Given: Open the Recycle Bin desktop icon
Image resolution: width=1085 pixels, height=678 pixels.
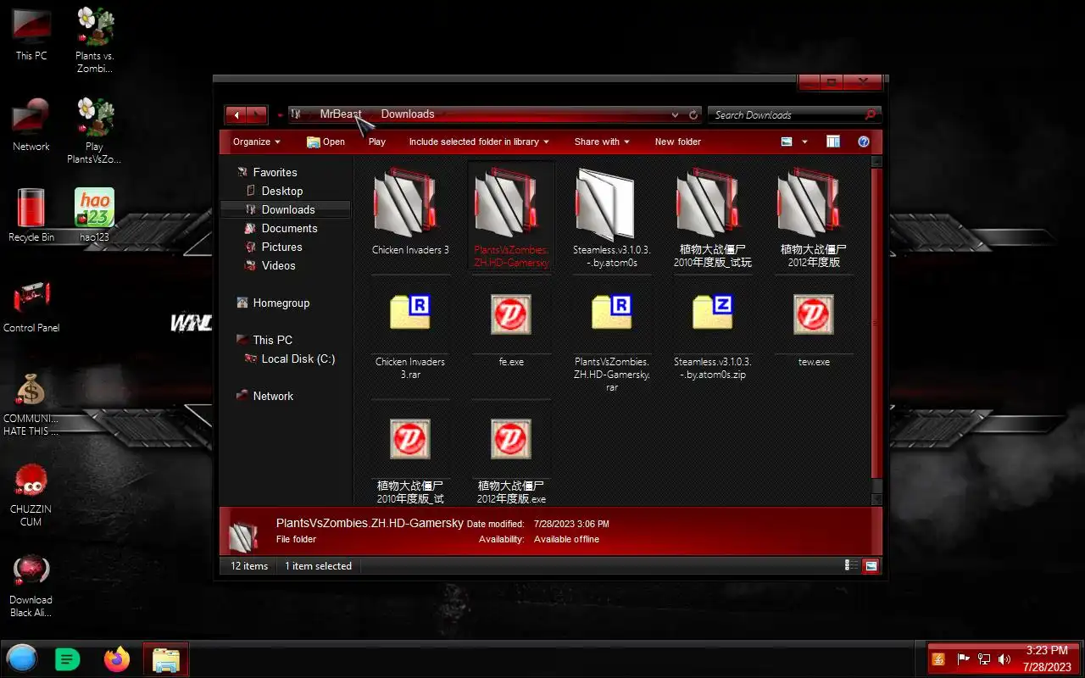Looking at the screenshot, I should 31,215.
